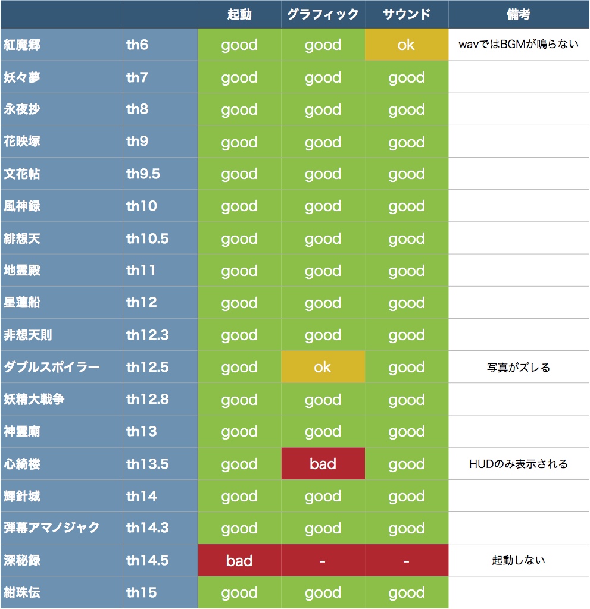Click the dash in th14.5 graphics column
The image size is (590, 609).
[323, 560]
